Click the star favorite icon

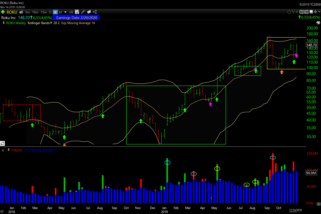tap(289, 12)
